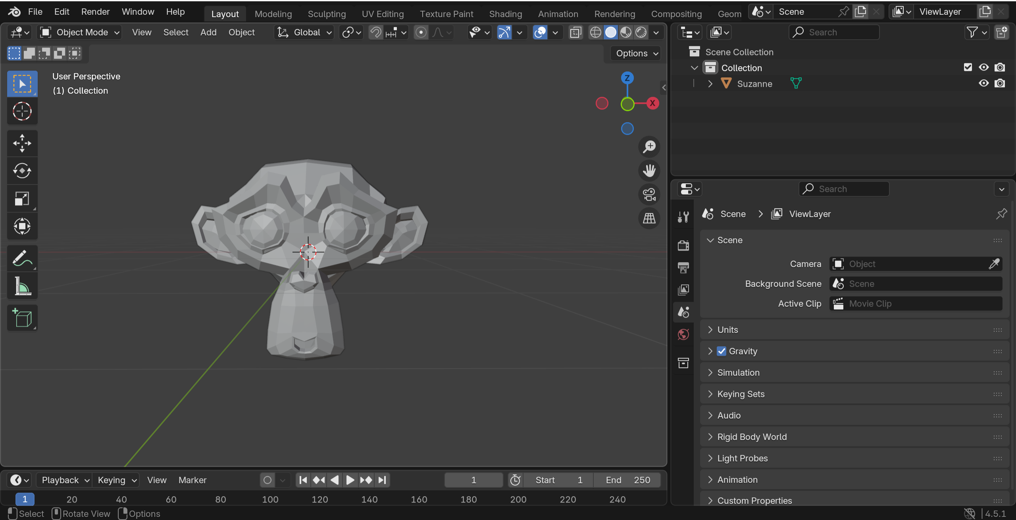Jump to the last frame
The width and height of the screenshot is (1016, 520).
[x=382, y=480]
